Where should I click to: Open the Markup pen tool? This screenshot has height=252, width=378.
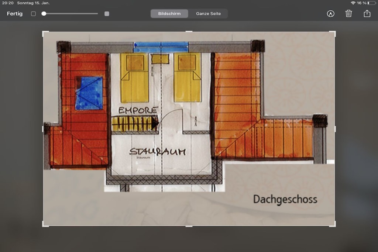(330, 14)
